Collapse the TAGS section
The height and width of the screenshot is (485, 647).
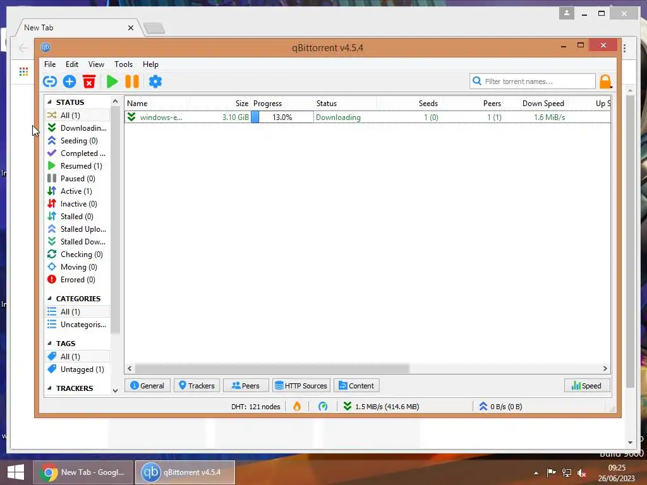tap(49, 343)
